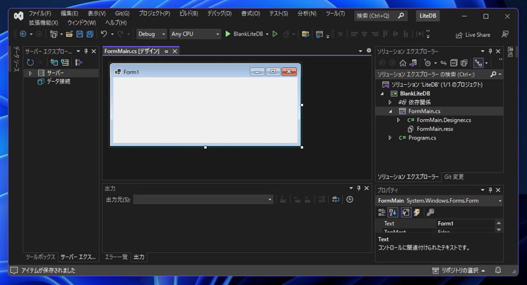Open the ビルド(B) menu
527x285 pixels.
(x=188, y=13)
